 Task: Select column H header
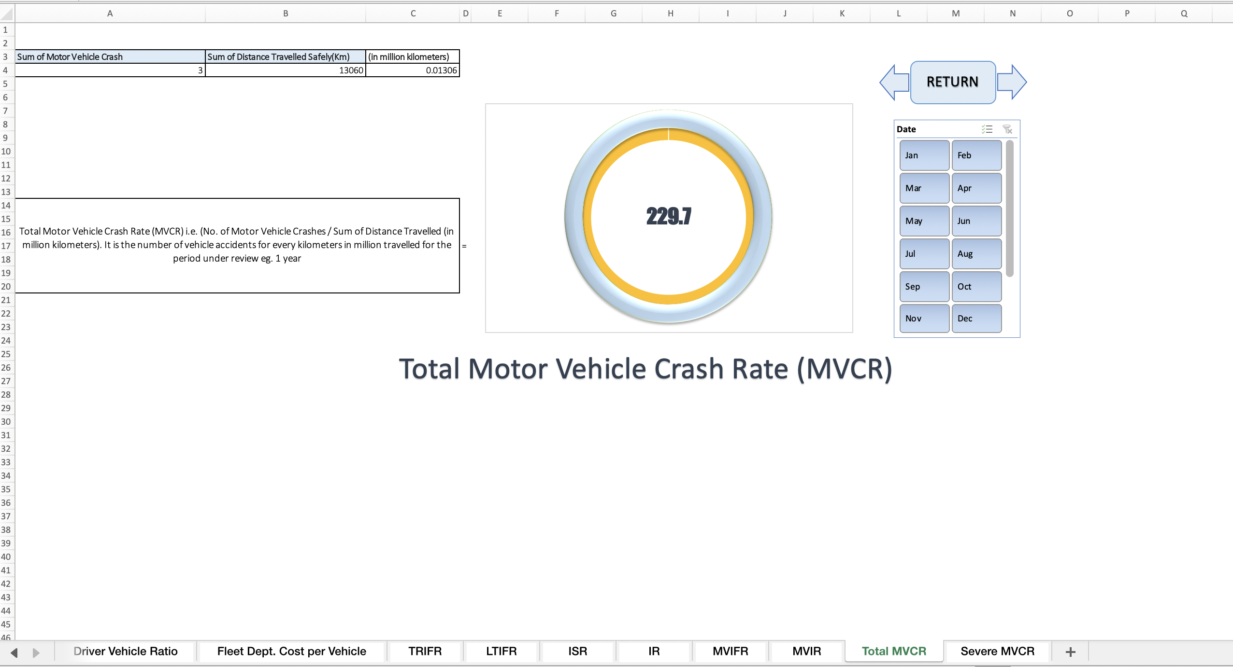[x=671, y=14]
